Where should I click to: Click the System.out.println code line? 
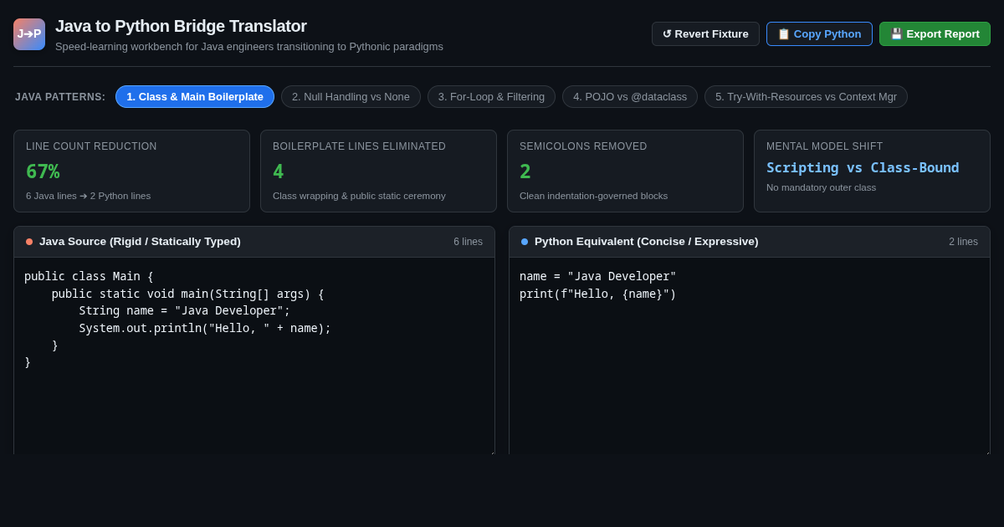pos(205,328)
